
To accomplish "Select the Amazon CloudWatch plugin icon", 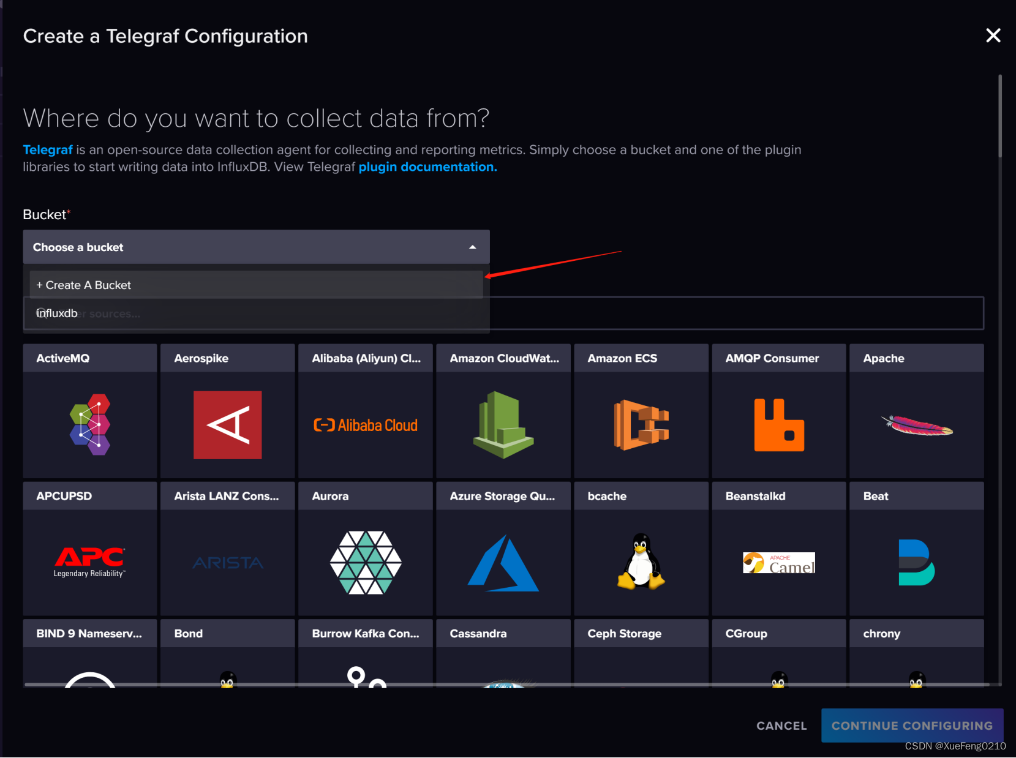I will pos(503,425).
